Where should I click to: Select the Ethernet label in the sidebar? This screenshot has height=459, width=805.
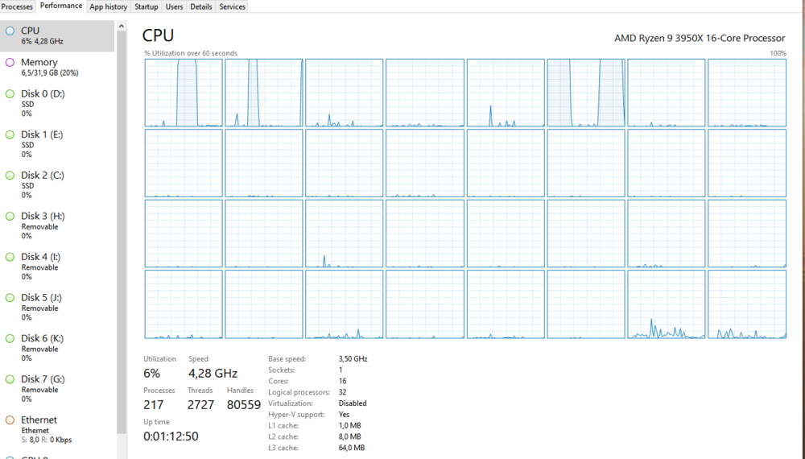point(39,420)
